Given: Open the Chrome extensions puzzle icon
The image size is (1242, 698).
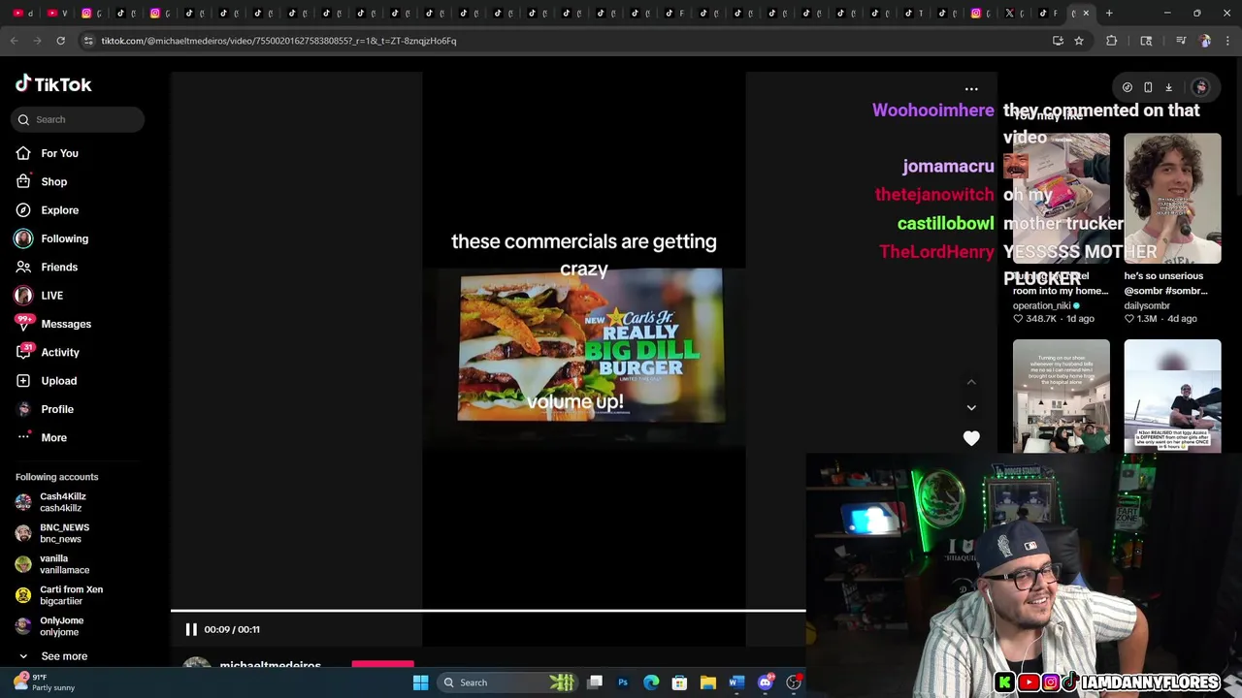Looking at the screenshot, I should [1112, 41].
